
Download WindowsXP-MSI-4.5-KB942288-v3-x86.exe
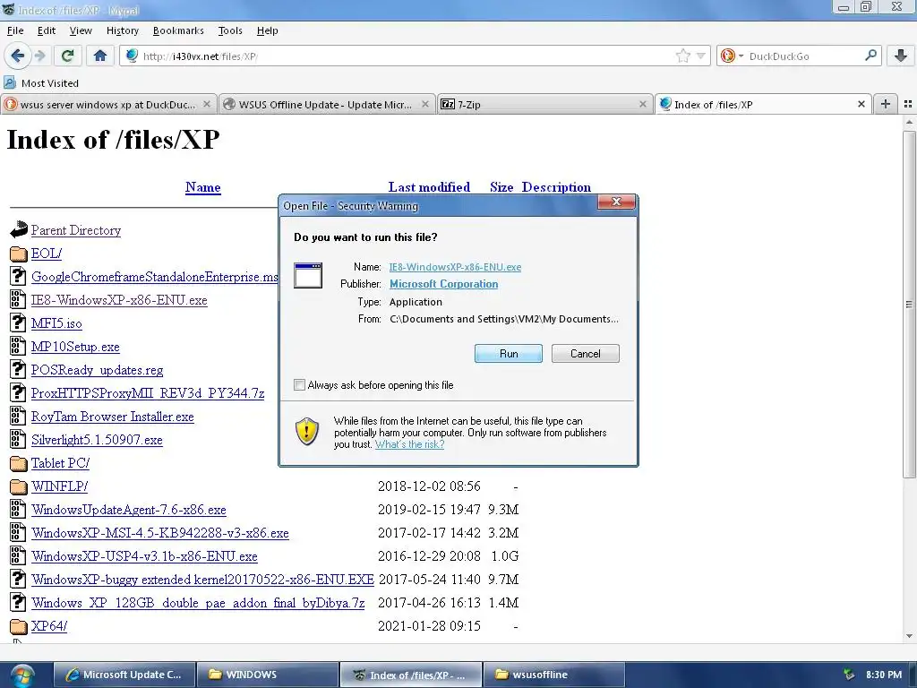tap(160, 533)
